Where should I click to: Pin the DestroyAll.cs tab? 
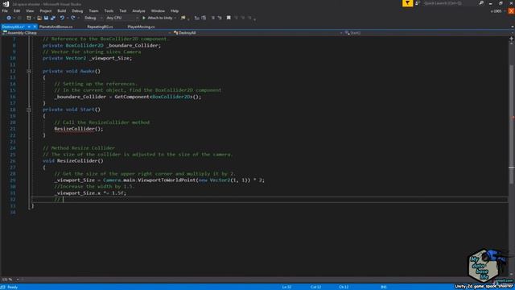(29, 27)
